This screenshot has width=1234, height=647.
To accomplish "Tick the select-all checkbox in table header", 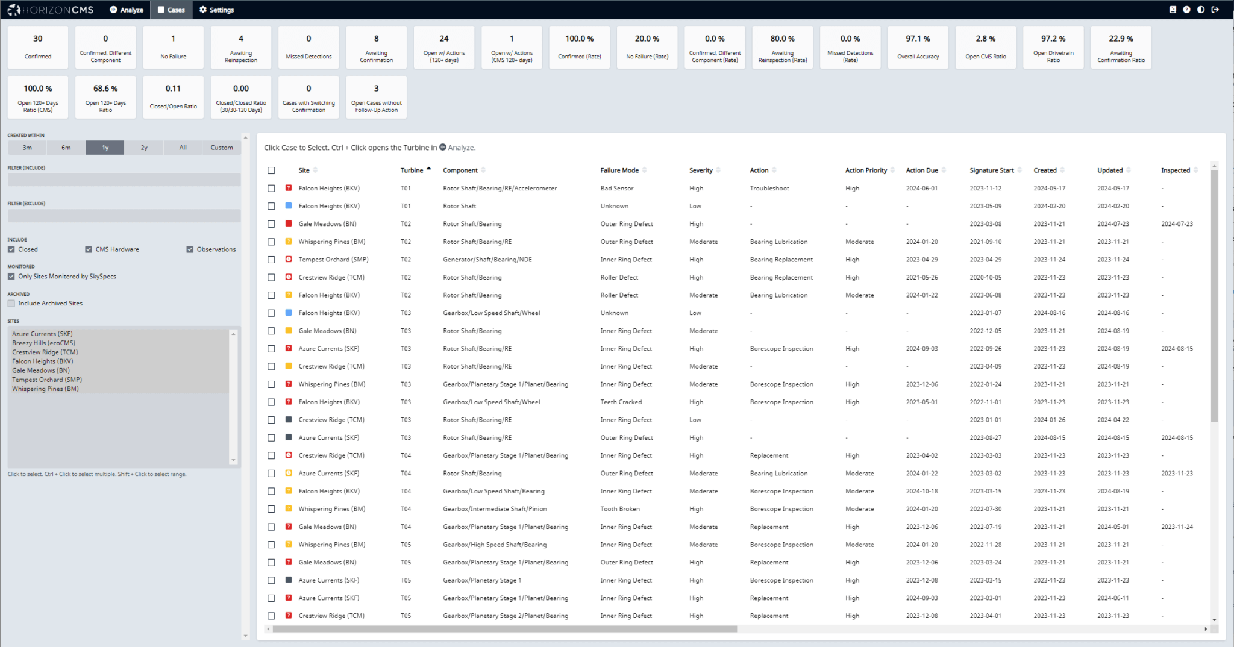I will 271,170.
